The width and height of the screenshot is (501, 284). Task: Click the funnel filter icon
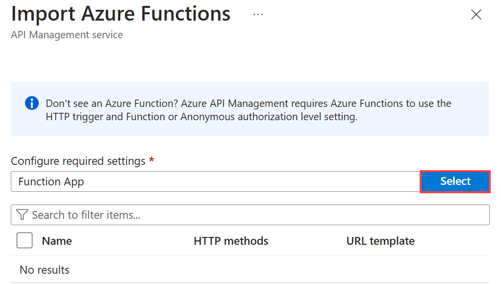[22, 215]
